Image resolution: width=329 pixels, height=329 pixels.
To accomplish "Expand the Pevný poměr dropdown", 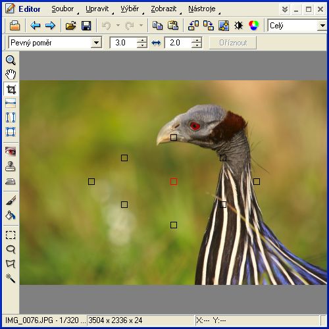I will click(x=96, y=43).
